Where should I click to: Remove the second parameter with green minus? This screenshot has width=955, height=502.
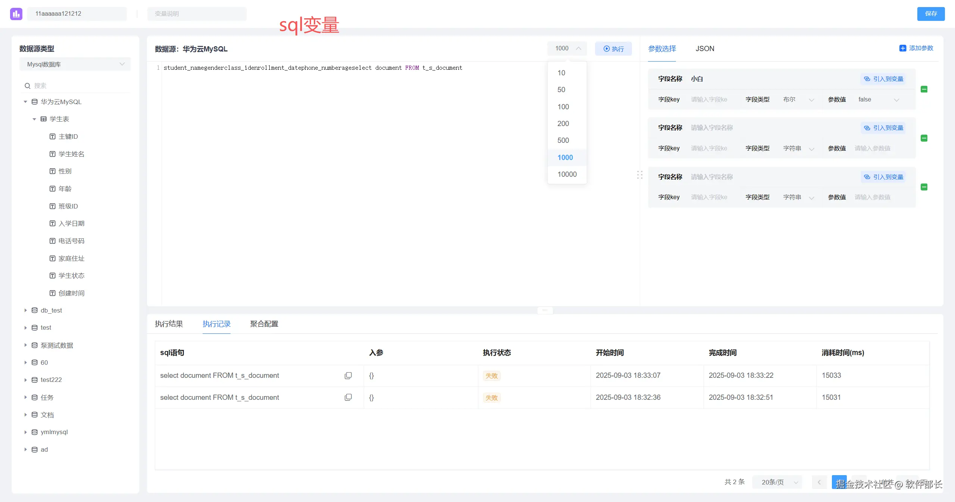point(924,138)
